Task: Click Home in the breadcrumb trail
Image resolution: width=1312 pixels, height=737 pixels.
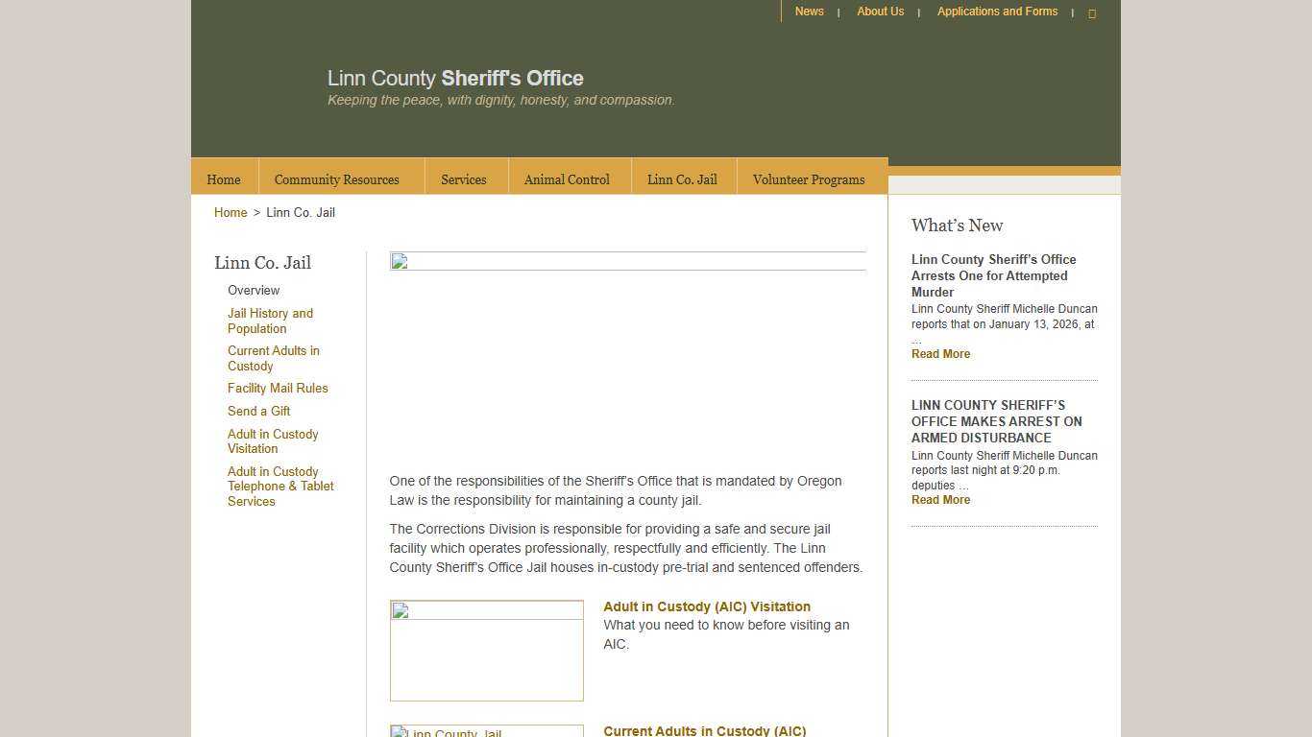Action: (x=230, y=212)
